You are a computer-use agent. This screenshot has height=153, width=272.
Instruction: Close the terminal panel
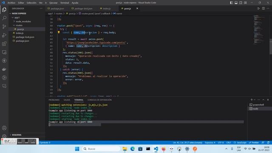point(268,100)
